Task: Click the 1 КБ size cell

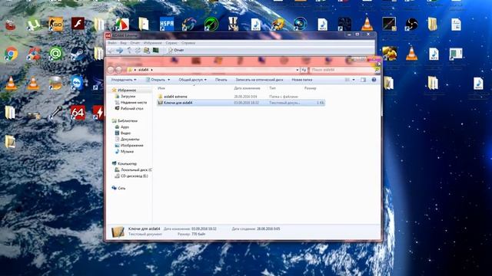Action: coord(320,103)
